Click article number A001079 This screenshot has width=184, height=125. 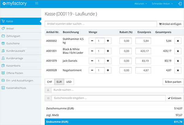click(52, 61)
